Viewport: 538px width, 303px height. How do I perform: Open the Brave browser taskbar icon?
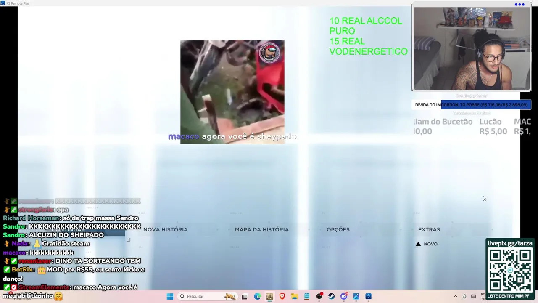click(x=282, y=296)
